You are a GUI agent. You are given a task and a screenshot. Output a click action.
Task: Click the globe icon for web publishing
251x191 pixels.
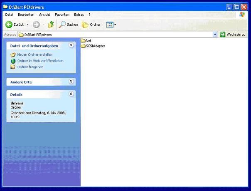tap(13, 61)
